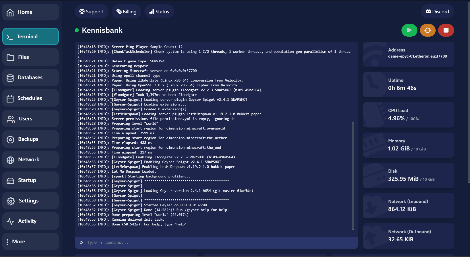Go to the Users management page

[31, 119]
